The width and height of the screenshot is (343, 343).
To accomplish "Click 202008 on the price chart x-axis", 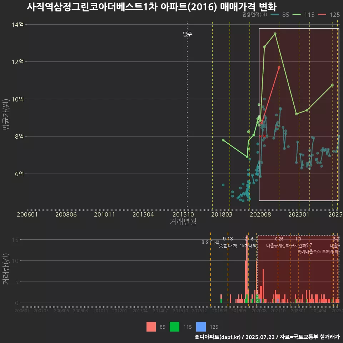I will (x=260, y=214).
